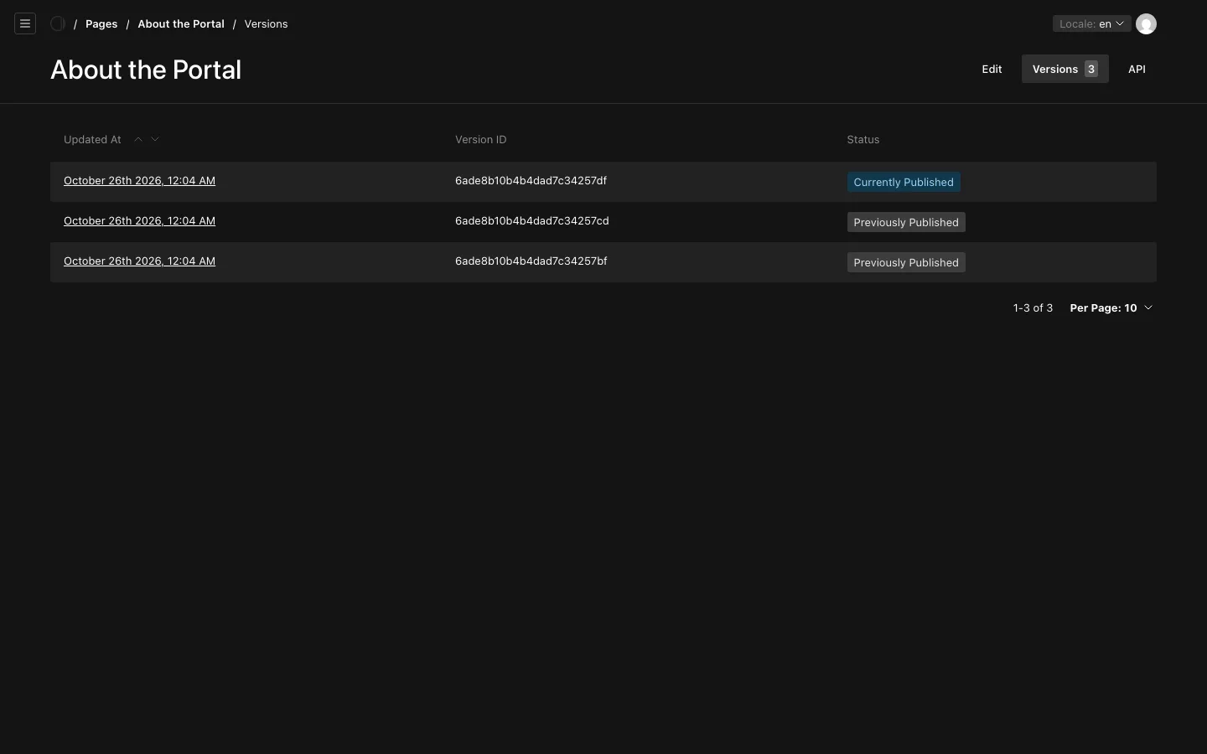
Task: Click the Updated At column header
Action: (x=92, y=139)
